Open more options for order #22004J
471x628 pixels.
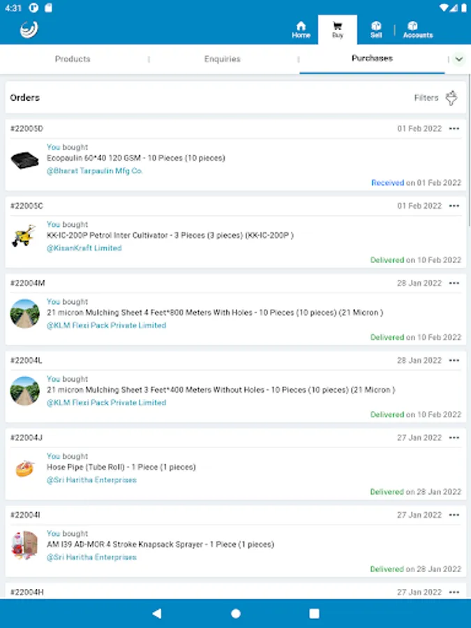pyautogui.click(x=454, y=438)
